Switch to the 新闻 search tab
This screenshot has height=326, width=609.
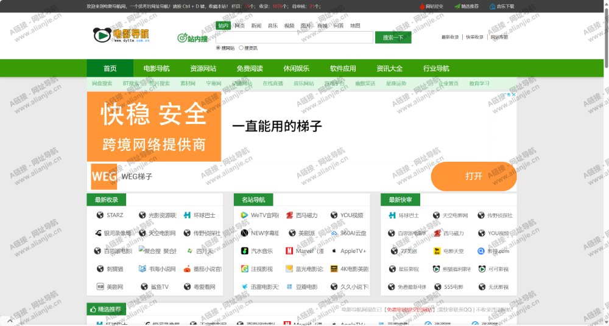click(256, 26)
